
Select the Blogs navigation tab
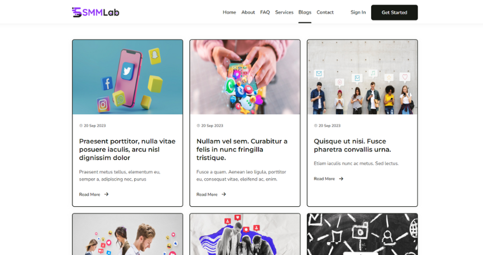(x=304, y=12)
